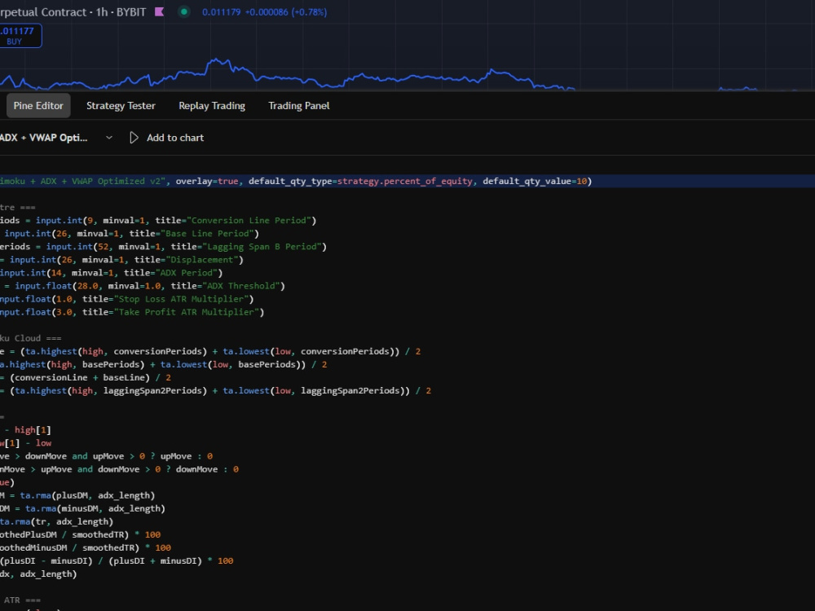Open the Replay Trading tab

(x=212, y=105)
